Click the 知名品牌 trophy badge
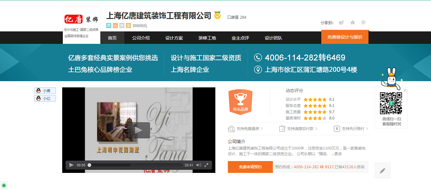The image size is (431, 190). (240, 102)
